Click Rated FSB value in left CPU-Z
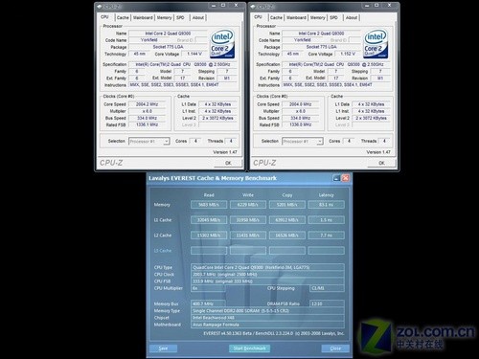This screenshot has height=359, width=479. (x=147, y=124)
